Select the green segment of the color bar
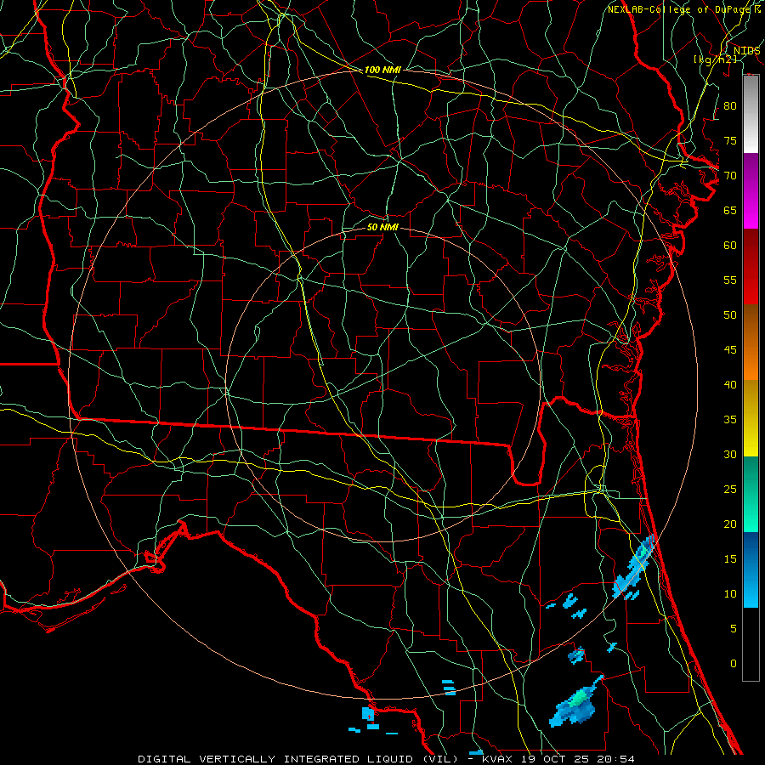 [x=751, y=494]
